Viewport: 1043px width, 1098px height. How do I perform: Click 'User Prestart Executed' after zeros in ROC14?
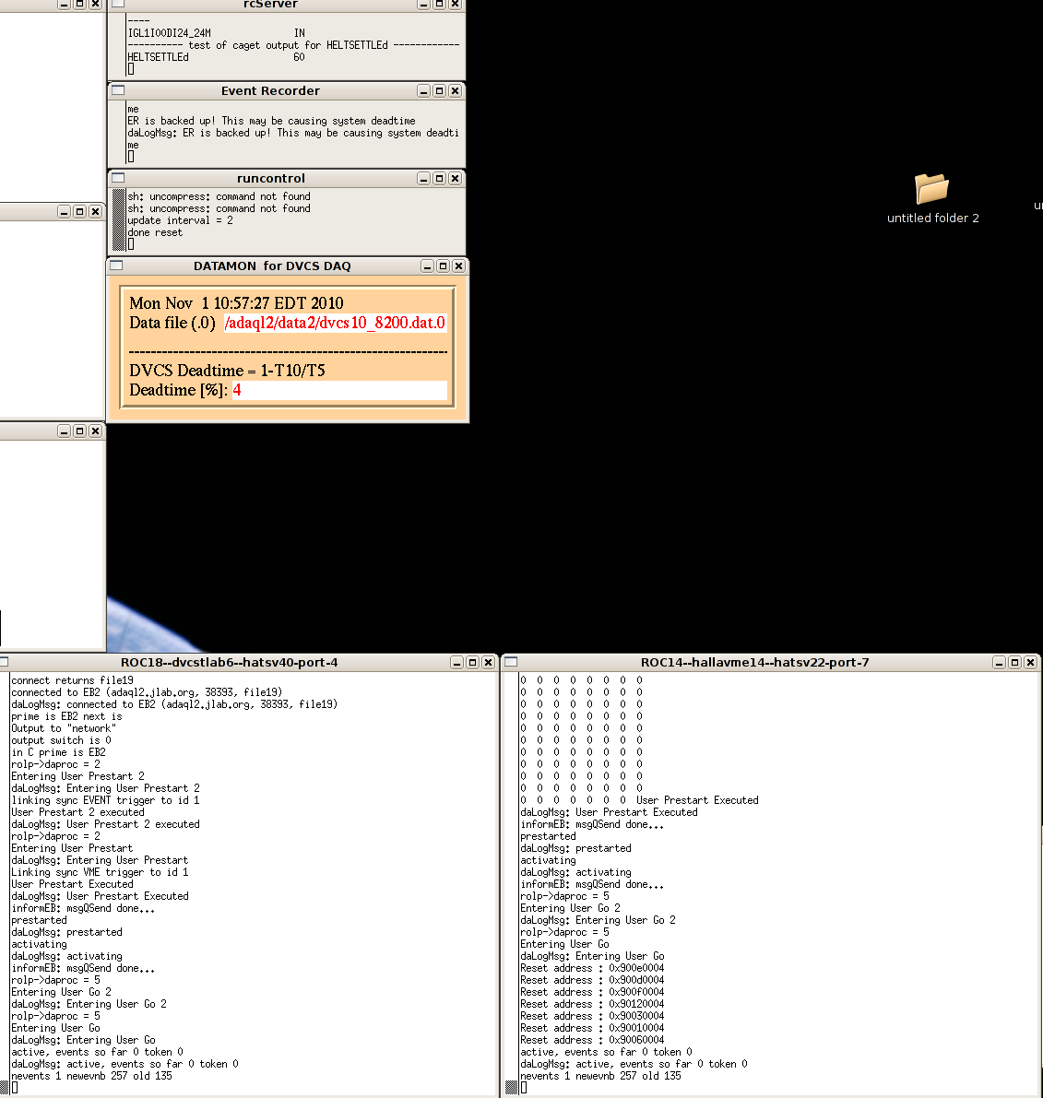tap(697, 800)
